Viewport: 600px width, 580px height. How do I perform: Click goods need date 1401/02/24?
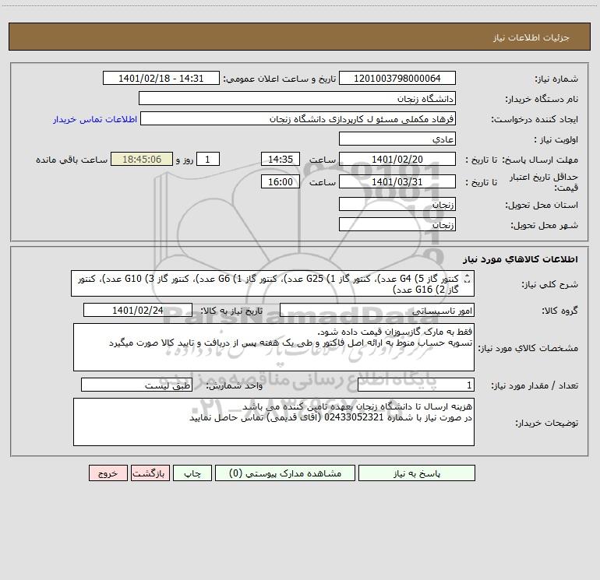click(x=138, y=310)
